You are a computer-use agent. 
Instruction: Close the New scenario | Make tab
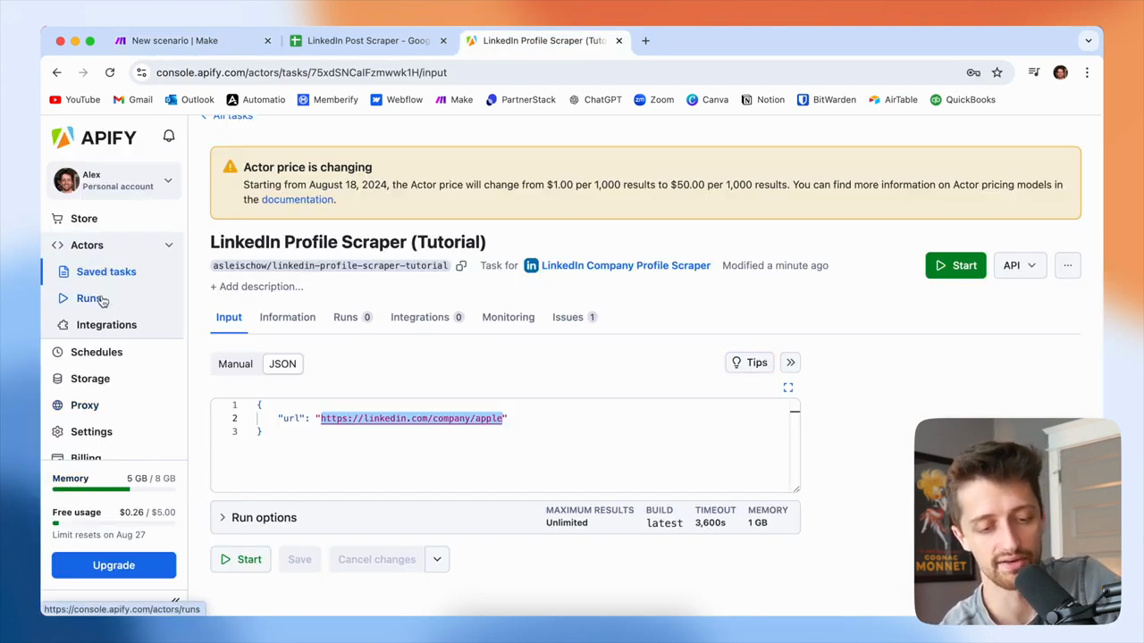click(267, 40)
